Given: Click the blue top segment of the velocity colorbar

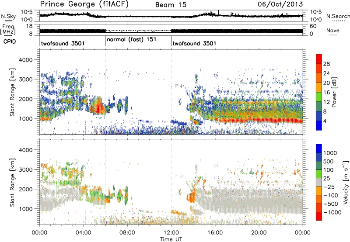Looking at the screenshot, I should 319,149.
